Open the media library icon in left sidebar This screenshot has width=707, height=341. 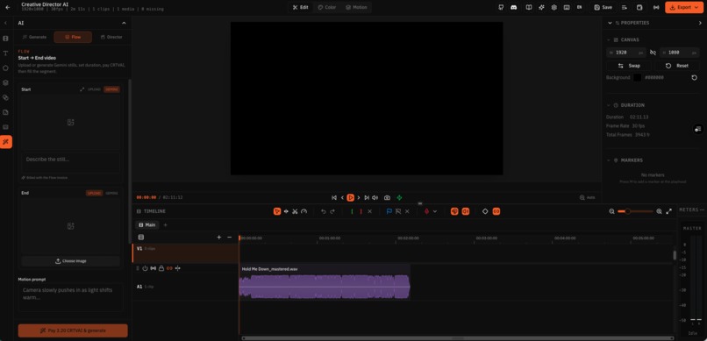(6, 39)
